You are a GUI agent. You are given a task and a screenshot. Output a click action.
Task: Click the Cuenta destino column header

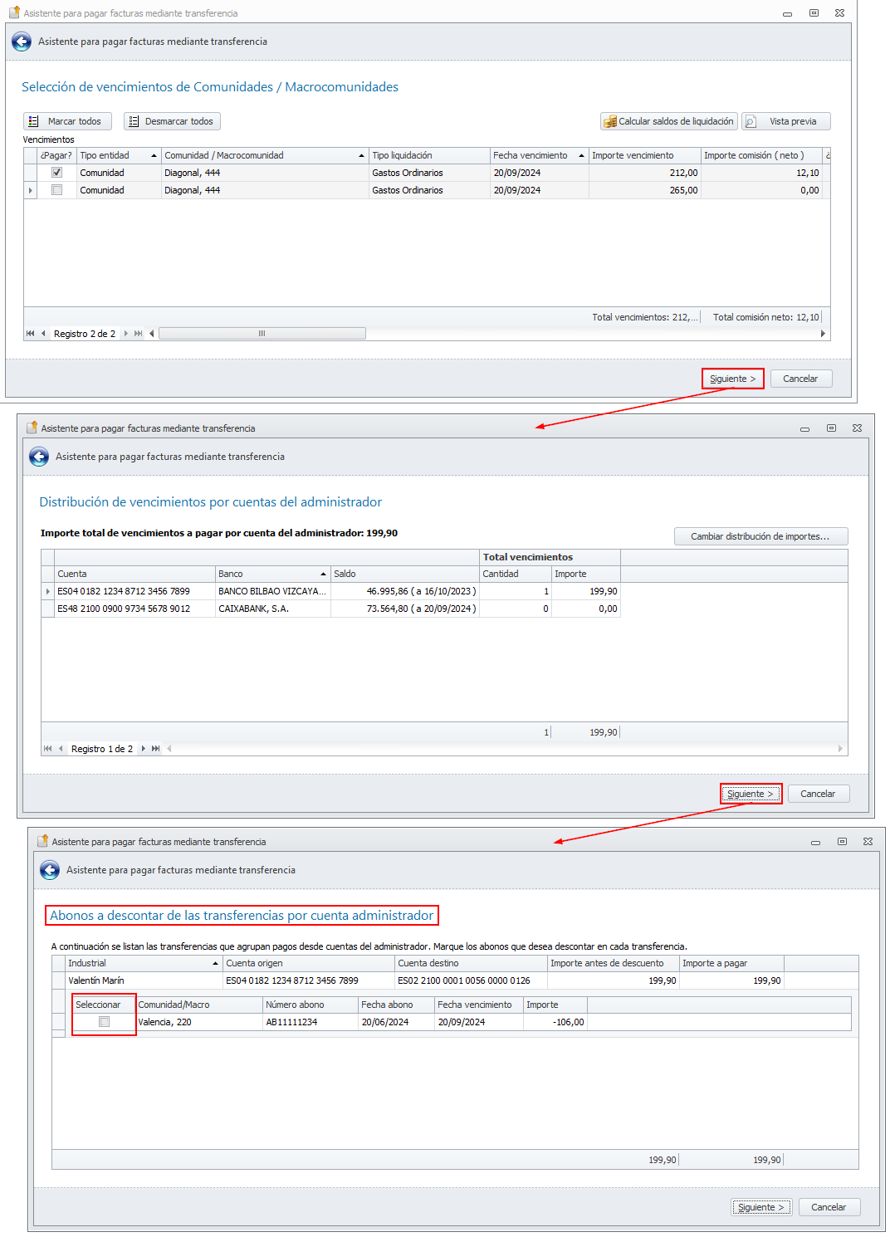pyautogui.click(x=471, y=963)
